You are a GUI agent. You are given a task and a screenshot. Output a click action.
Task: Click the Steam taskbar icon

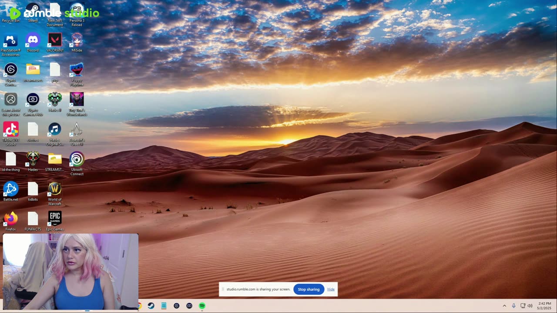click(151, 306)
